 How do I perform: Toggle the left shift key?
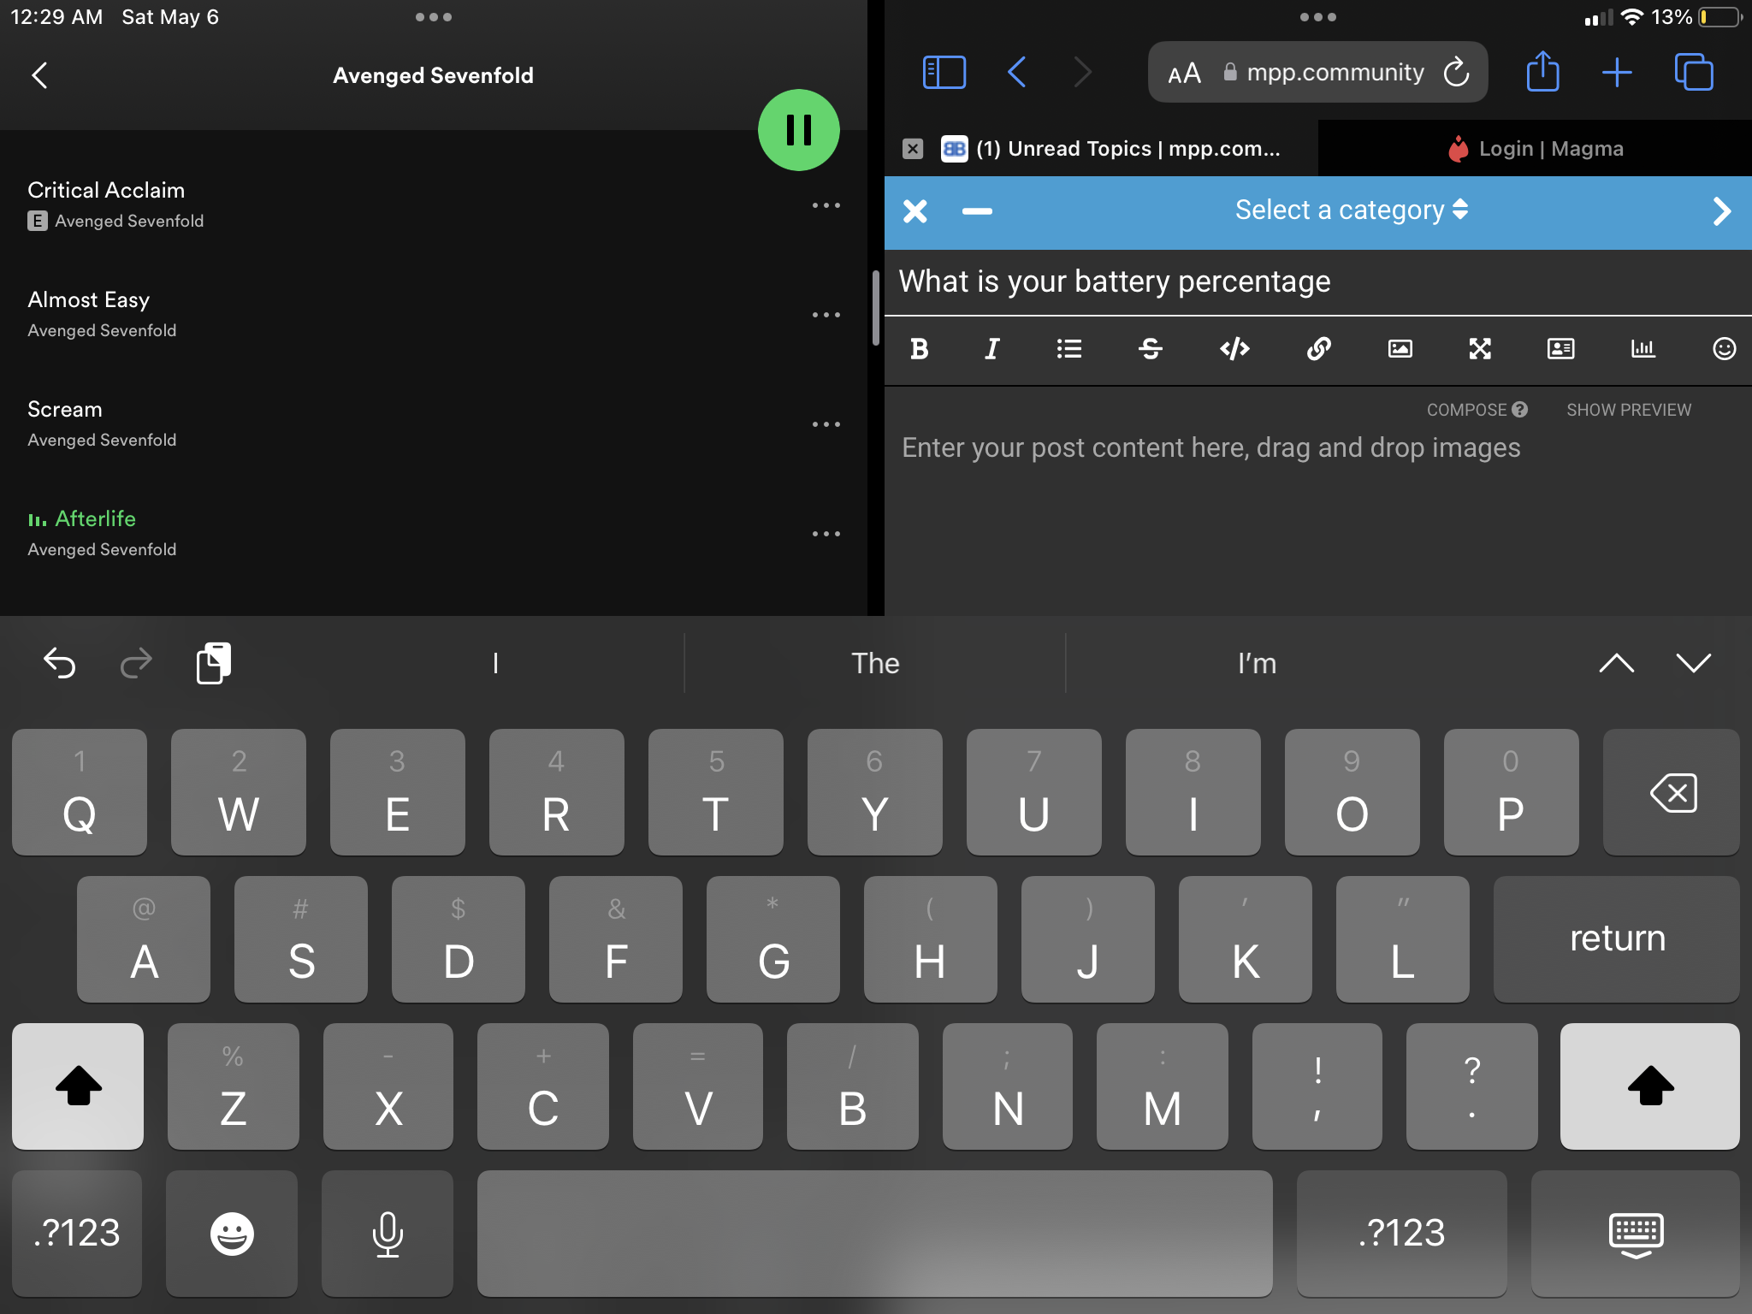click(x=78, y=1086)
